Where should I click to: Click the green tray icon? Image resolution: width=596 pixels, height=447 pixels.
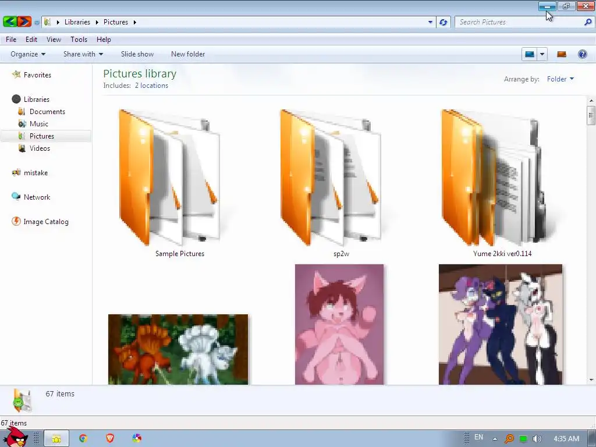pos(523,439)
